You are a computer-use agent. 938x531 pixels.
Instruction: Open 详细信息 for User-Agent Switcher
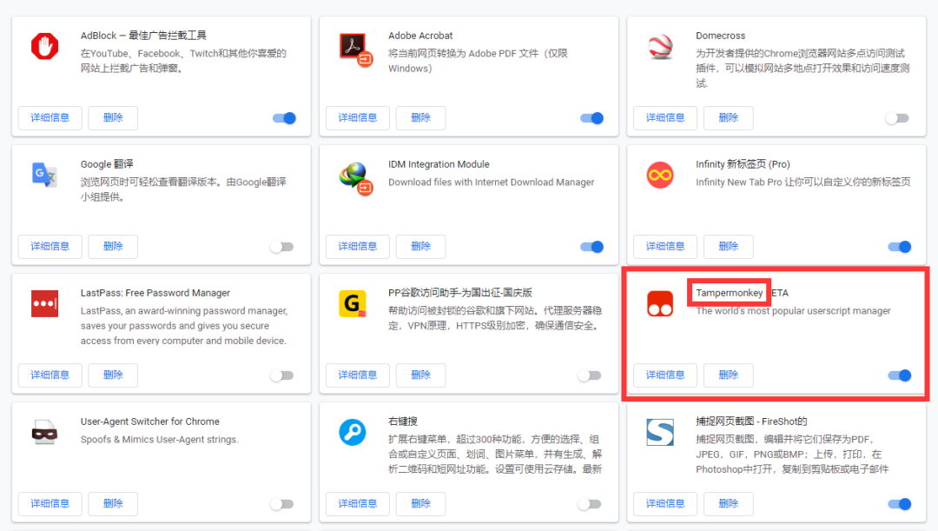(x=50, y=504)
